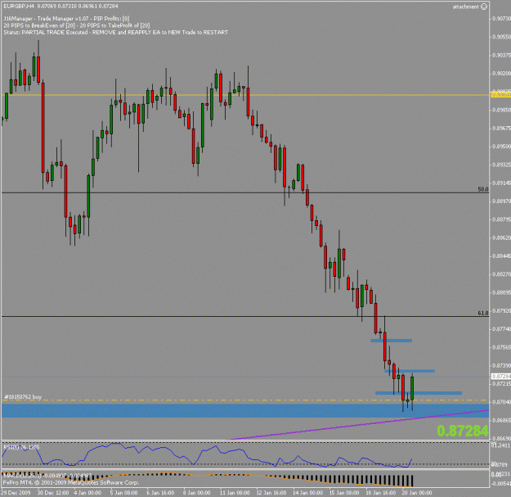The image size is (511, 497).
Task: Click the dashed yellow buy order entry line
Action: [x=245, y=400]
